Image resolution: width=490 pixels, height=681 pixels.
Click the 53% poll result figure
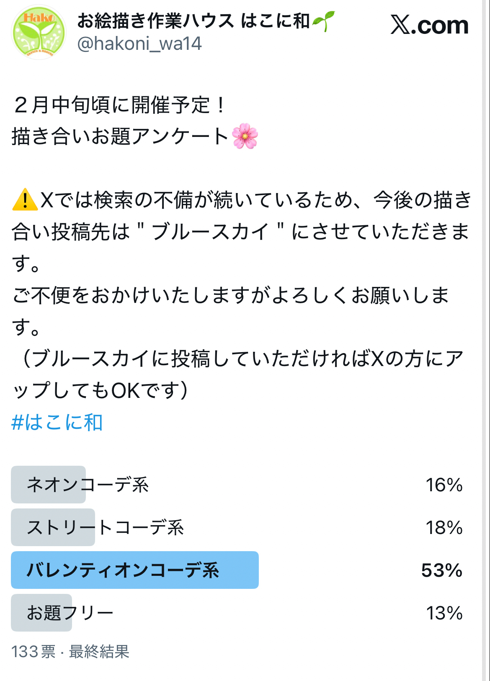point(442,570)
